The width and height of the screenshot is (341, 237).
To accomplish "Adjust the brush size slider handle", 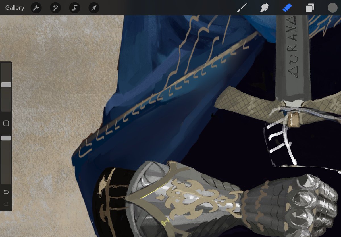I will pyautogui.click(x=6, y=85).
